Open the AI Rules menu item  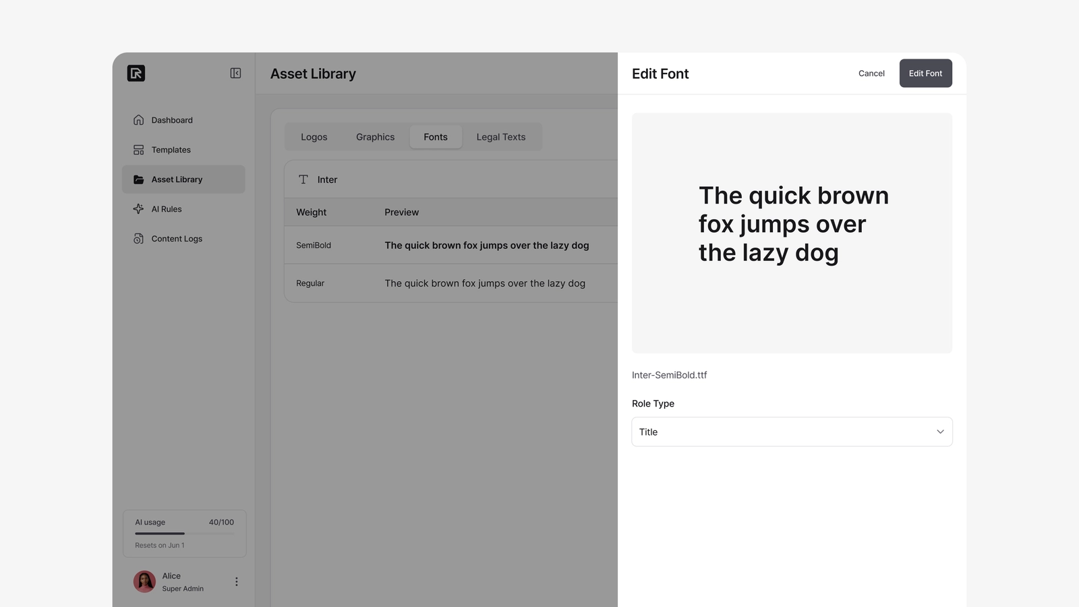click(183, 209)
